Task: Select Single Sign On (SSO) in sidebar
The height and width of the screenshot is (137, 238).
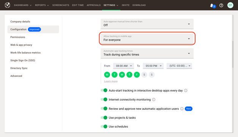Action: click(x=23, y=61)
